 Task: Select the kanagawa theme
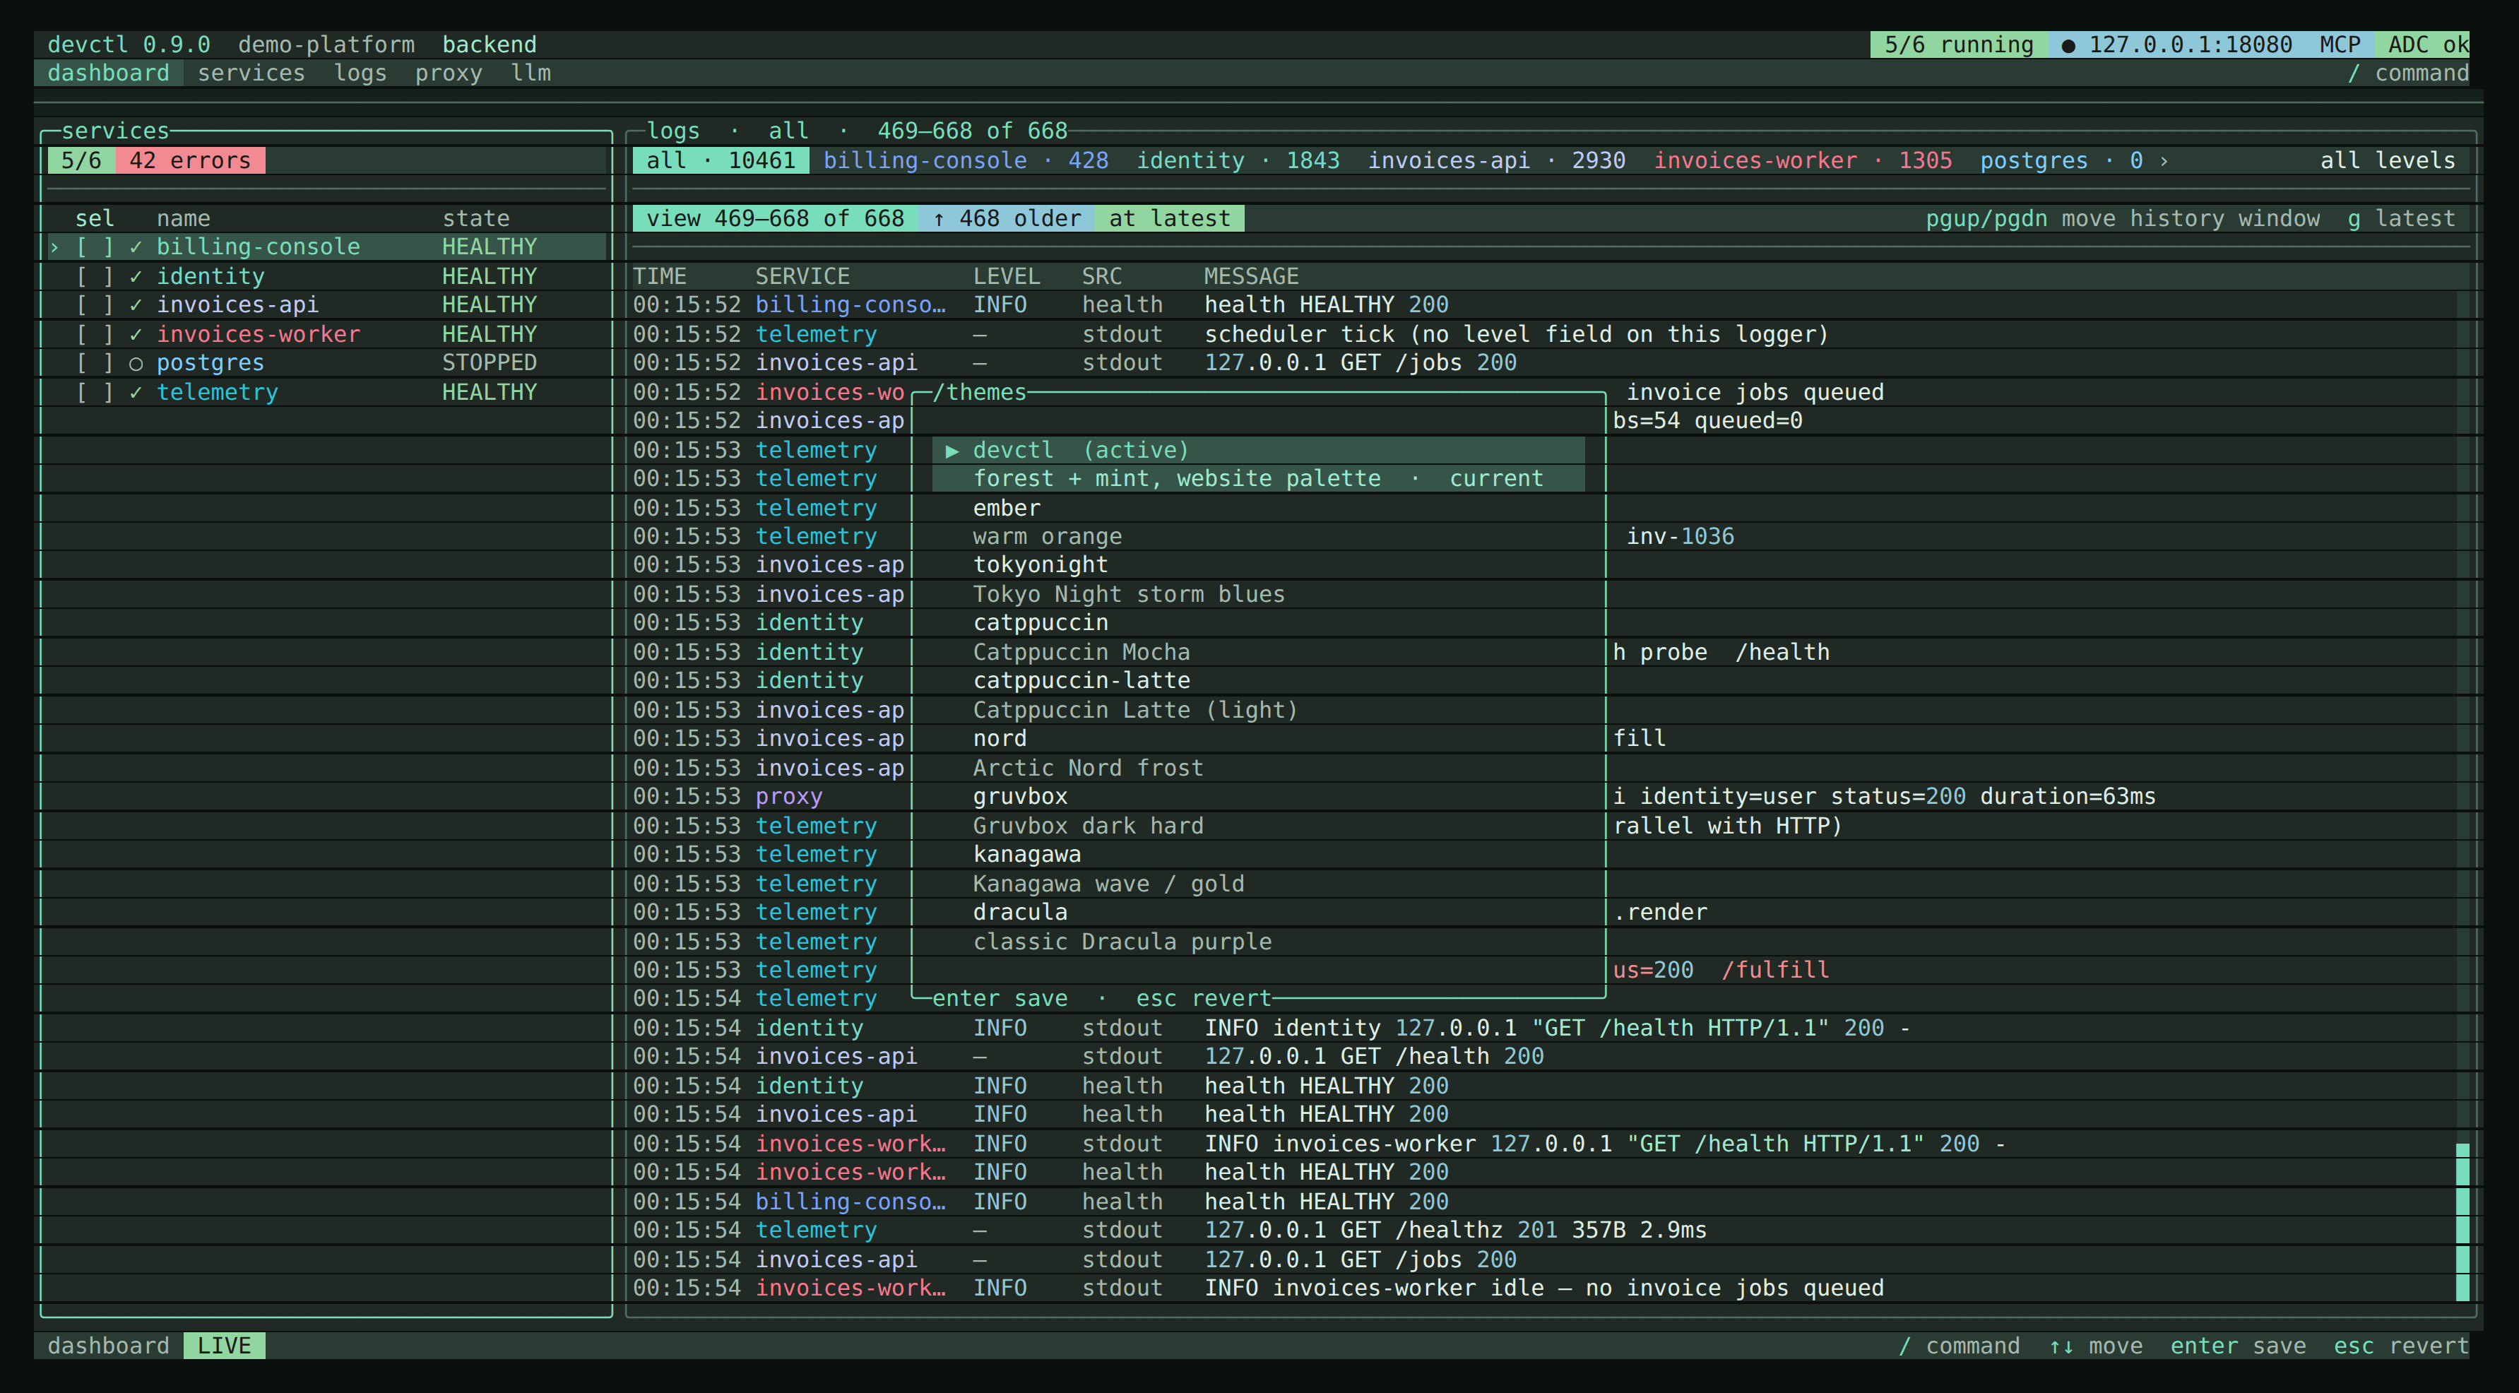pos(1027,854)
